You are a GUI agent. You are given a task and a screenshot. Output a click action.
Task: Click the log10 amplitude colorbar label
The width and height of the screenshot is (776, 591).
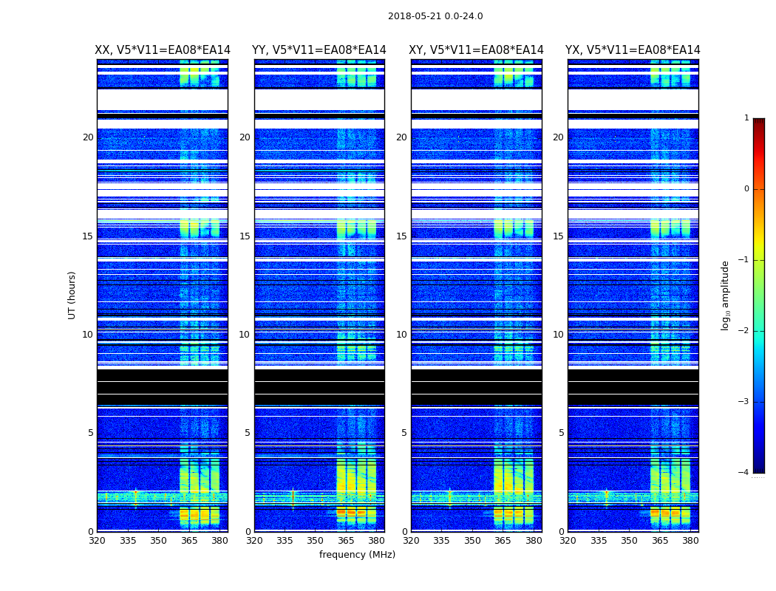725,295
